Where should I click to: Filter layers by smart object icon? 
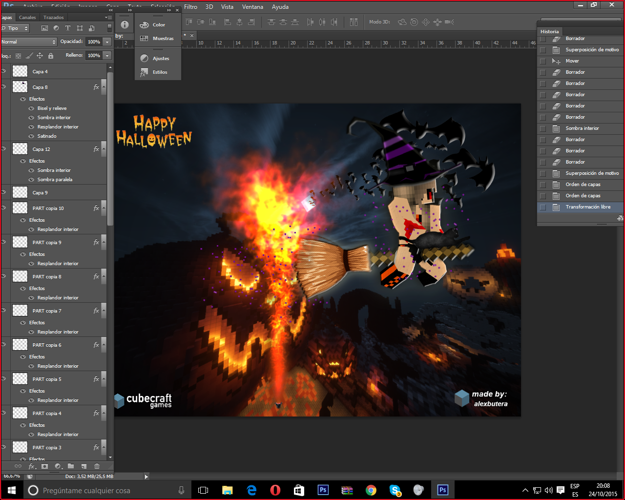point(91,28)
